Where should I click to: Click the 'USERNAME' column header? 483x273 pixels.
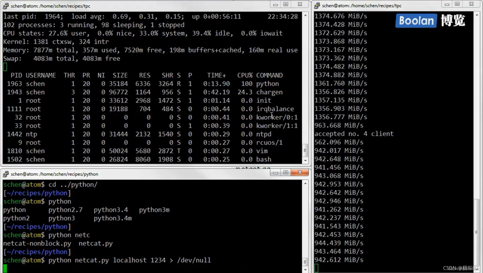pyautogui.click(x=41, y=75)
